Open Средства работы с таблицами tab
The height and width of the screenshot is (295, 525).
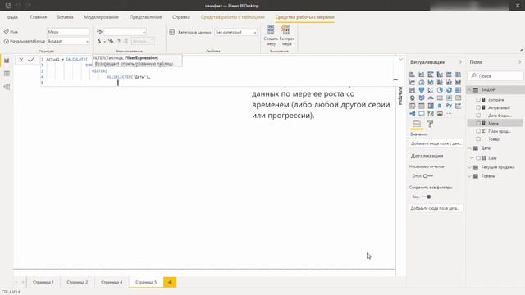(233, 17)
